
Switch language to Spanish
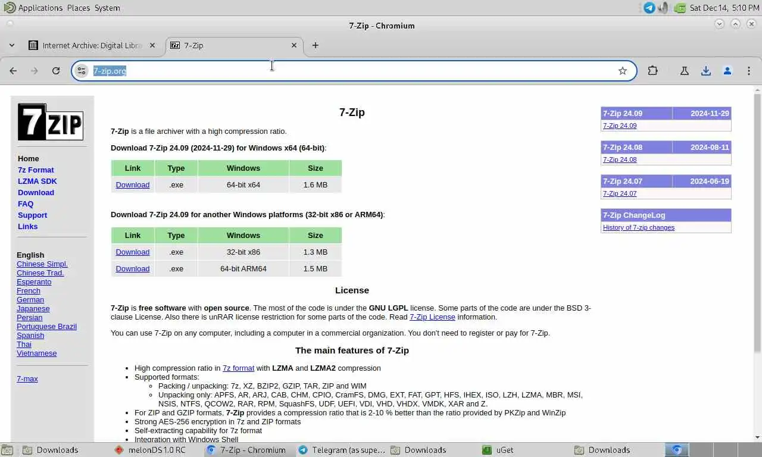point(30,336)
